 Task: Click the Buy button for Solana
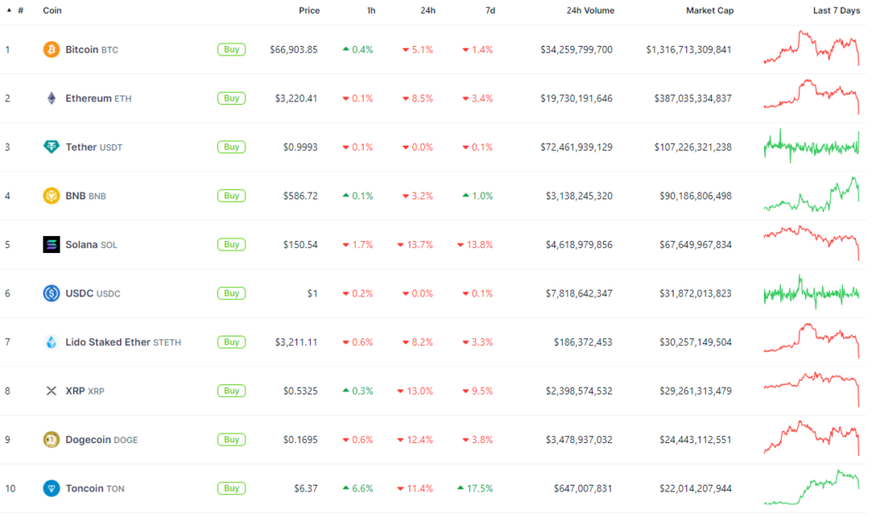232,245
